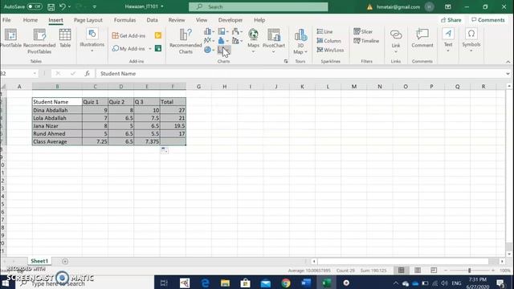Collapse the ribbon with the chevron

pos(508,62)
